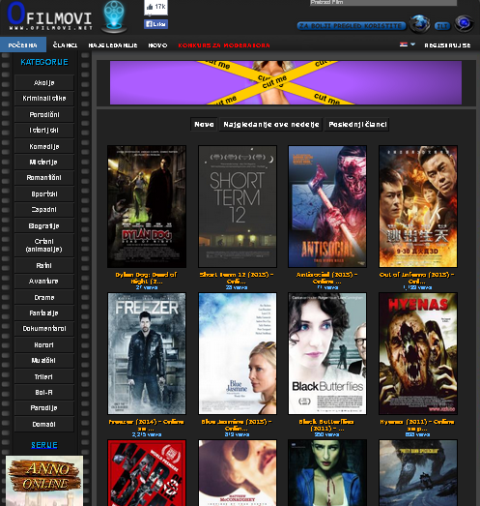Select the Parodije category
The image size is (480, 506).
pyautogui.click(x=44, y=408)
